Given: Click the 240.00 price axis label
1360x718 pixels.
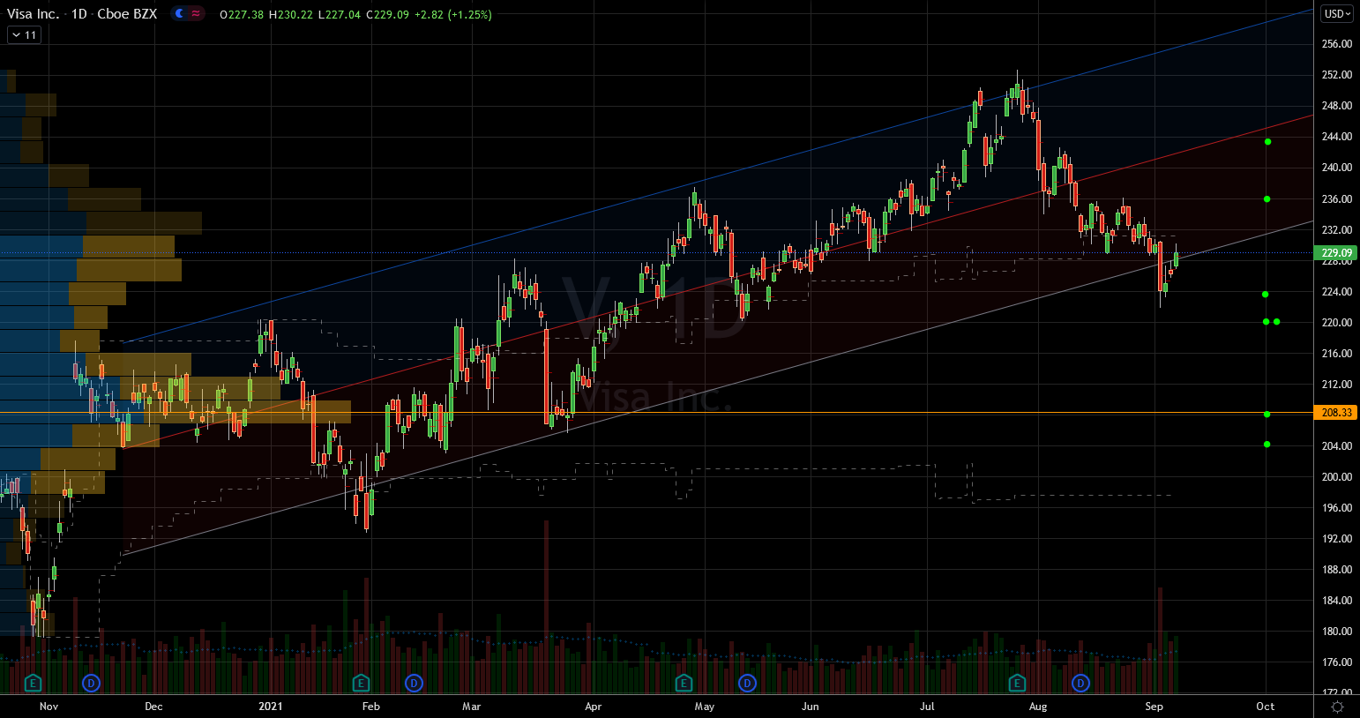Looking at the screenshot, I should pos(1337,168).
